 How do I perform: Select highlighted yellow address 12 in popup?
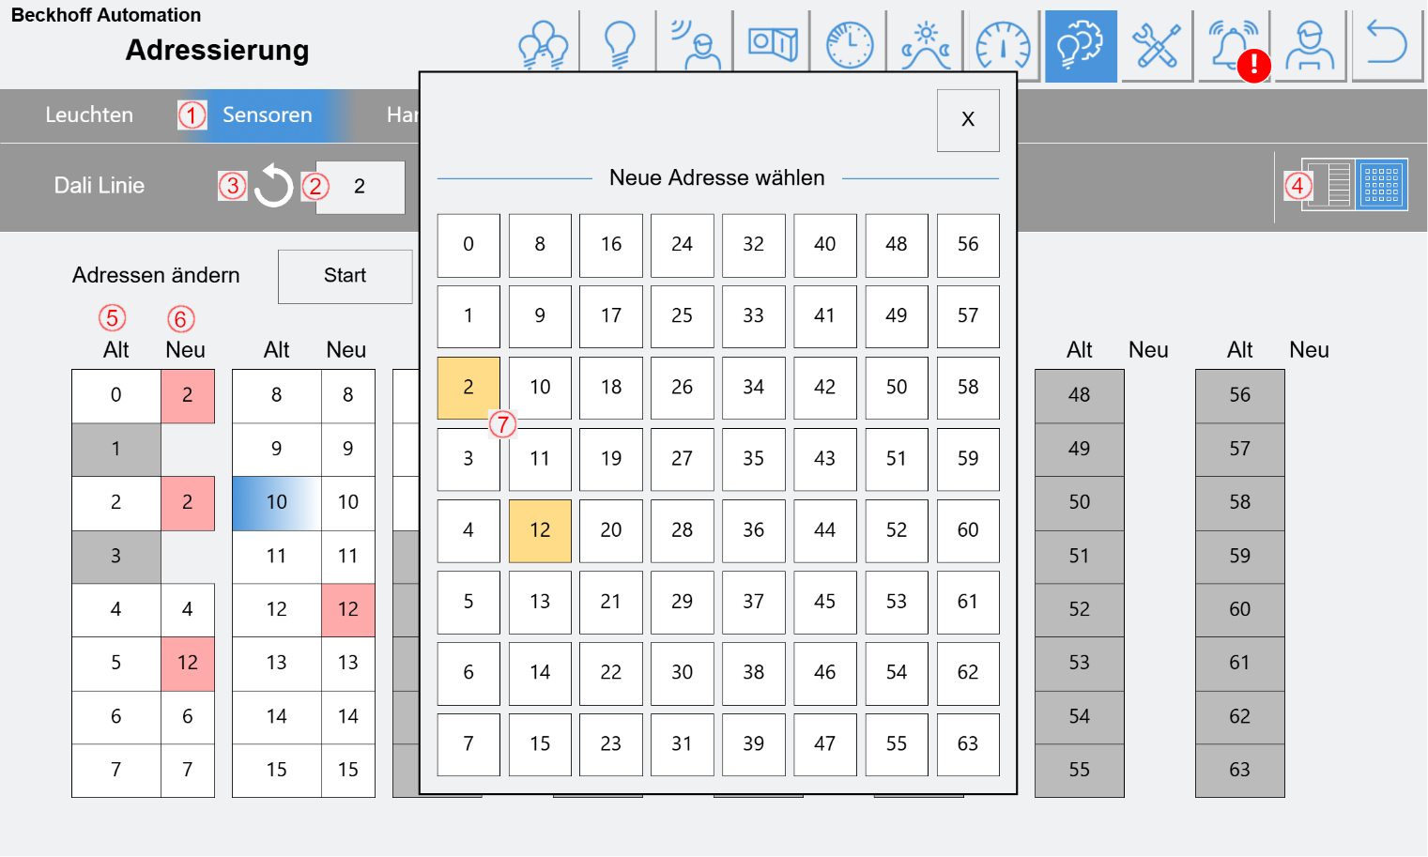click(540, 530)
